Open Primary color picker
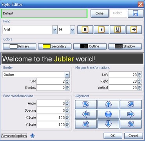Screen dimensions: 145x141 tap(20, 46)
